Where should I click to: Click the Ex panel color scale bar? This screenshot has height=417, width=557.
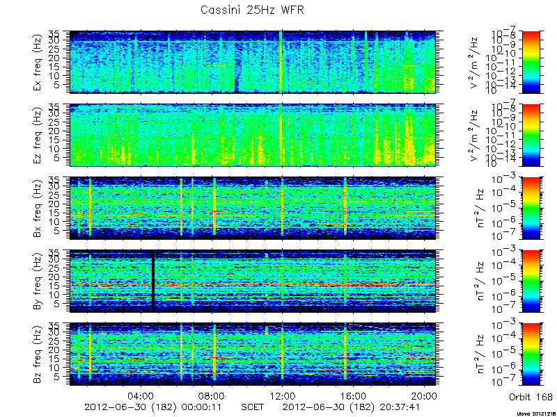531,62
